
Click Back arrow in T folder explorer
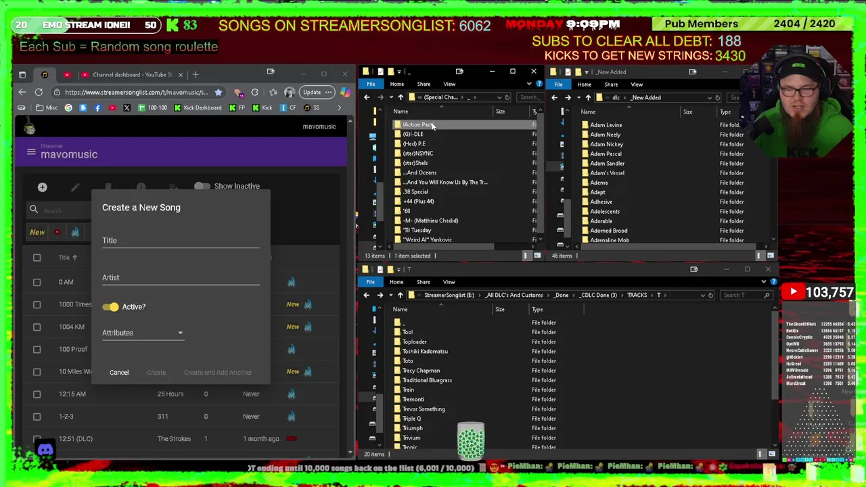point(366,295)
